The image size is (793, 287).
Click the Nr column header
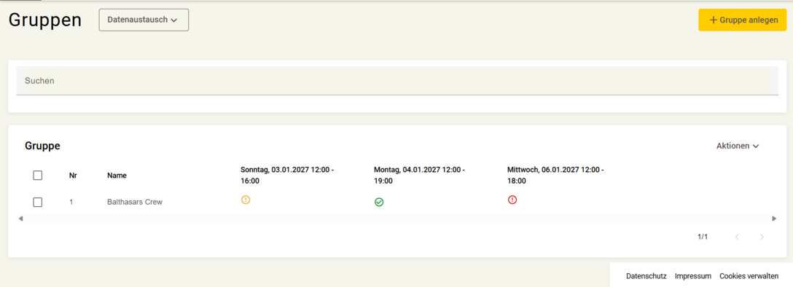73,176
